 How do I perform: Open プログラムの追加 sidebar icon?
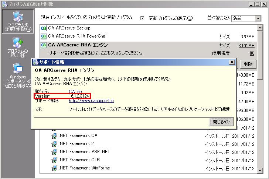(x=18, y=47)
